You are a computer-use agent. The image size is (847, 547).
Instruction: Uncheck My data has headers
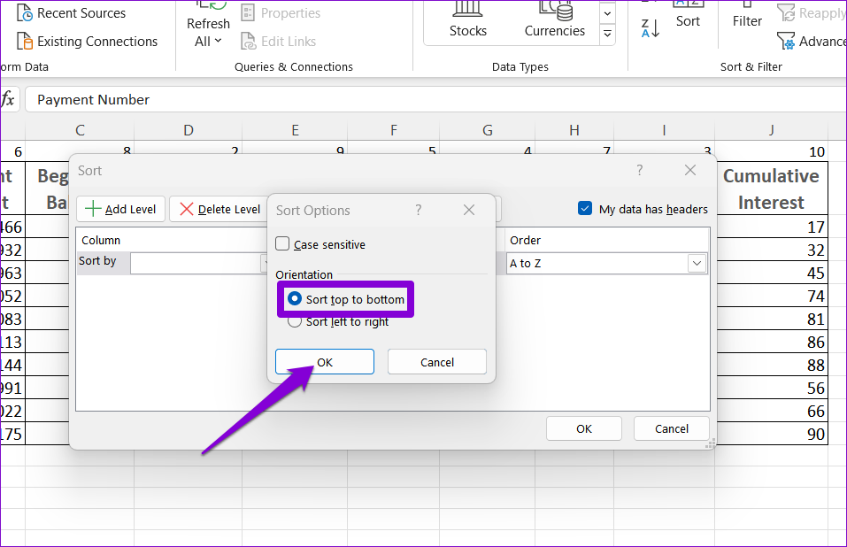pyautogui.click(x=585, y=209)
